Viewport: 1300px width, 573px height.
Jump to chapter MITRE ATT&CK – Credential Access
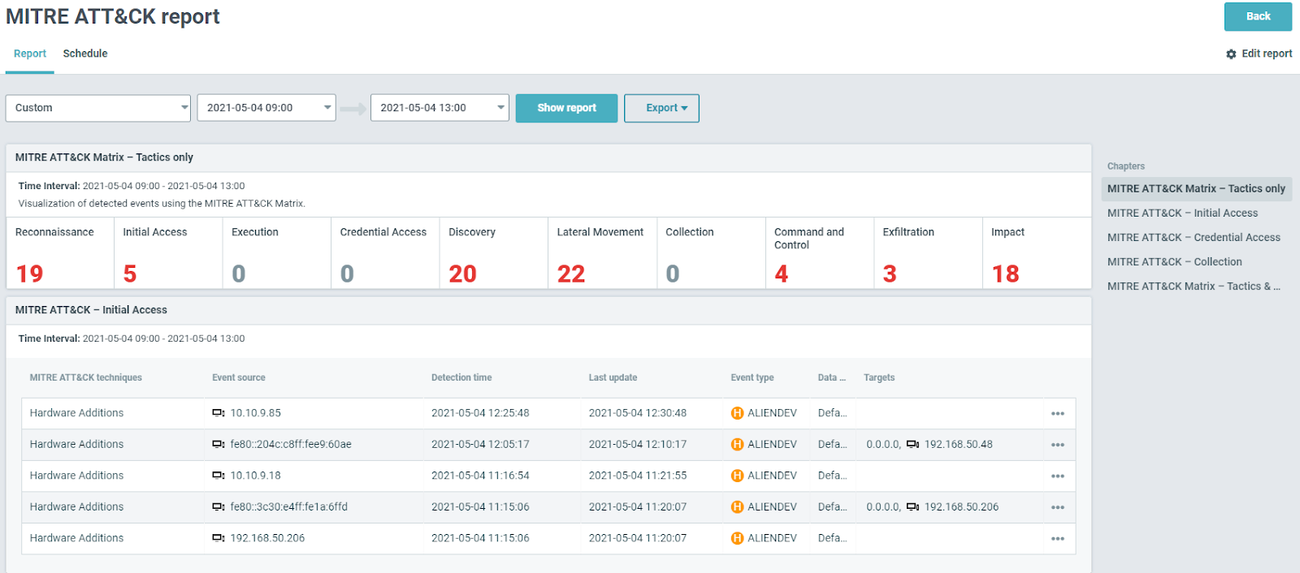click(1194, 237)
